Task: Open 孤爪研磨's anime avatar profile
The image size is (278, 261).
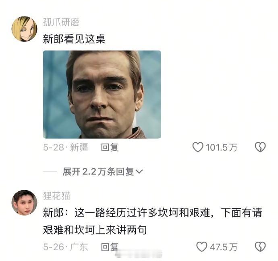Action: 24,29
